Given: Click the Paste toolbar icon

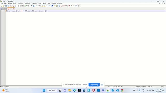Looking at the screenshot, I should point(23,6).
